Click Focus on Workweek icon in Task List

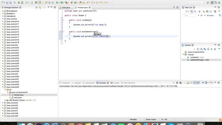[x=199, y=11]
